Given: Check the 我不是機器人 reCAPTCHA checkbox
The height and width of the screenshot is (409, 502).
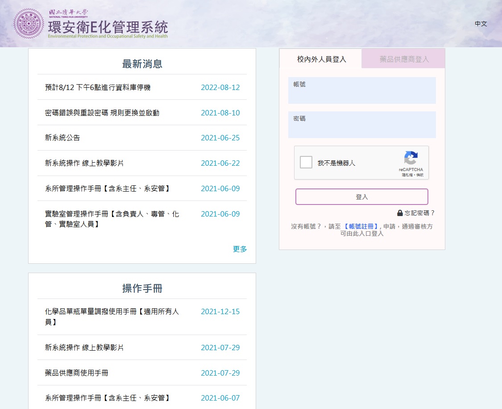Looking at the screenshot, I should click(306, 162).
